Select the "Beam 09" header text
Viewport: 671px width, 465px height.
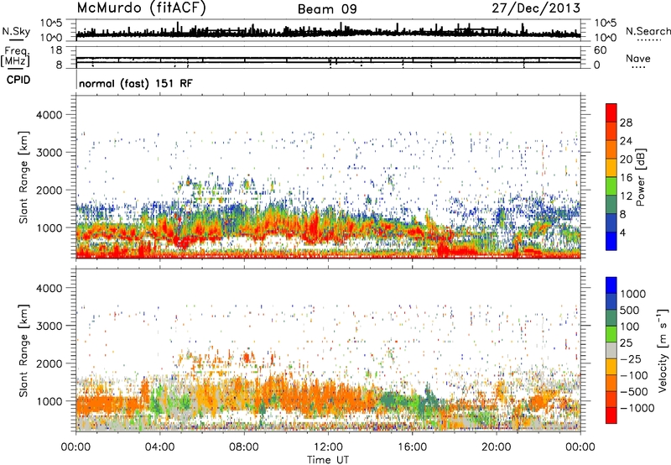[x=327, y=9]
